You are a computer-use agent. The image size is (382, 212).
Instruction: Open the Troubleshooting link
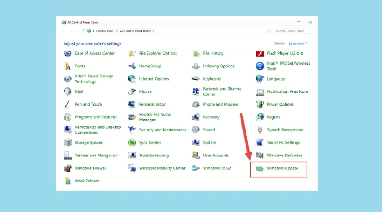click(154, 155)
